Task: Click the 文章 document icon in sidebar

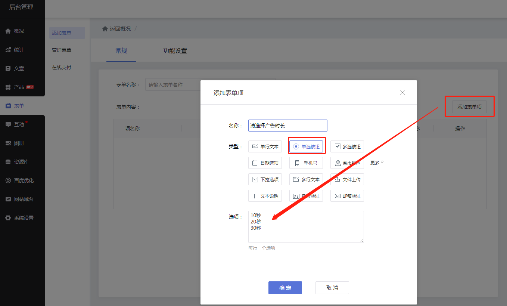Action: click(8, 68)
